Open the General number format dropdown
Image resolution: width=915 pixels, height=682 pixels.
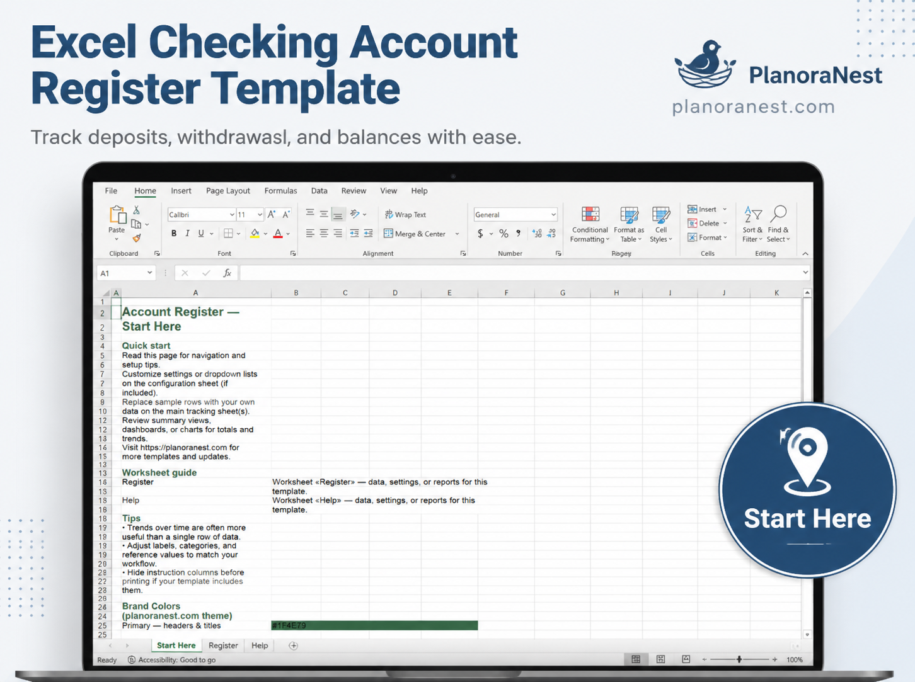point(553,215)
